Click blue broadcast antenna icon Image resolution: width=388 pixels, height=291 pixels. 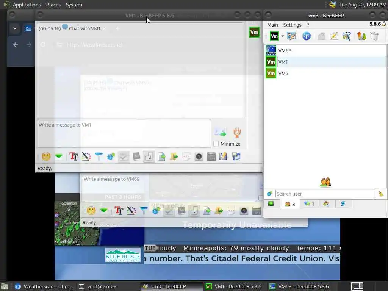[x=307, y=36]
